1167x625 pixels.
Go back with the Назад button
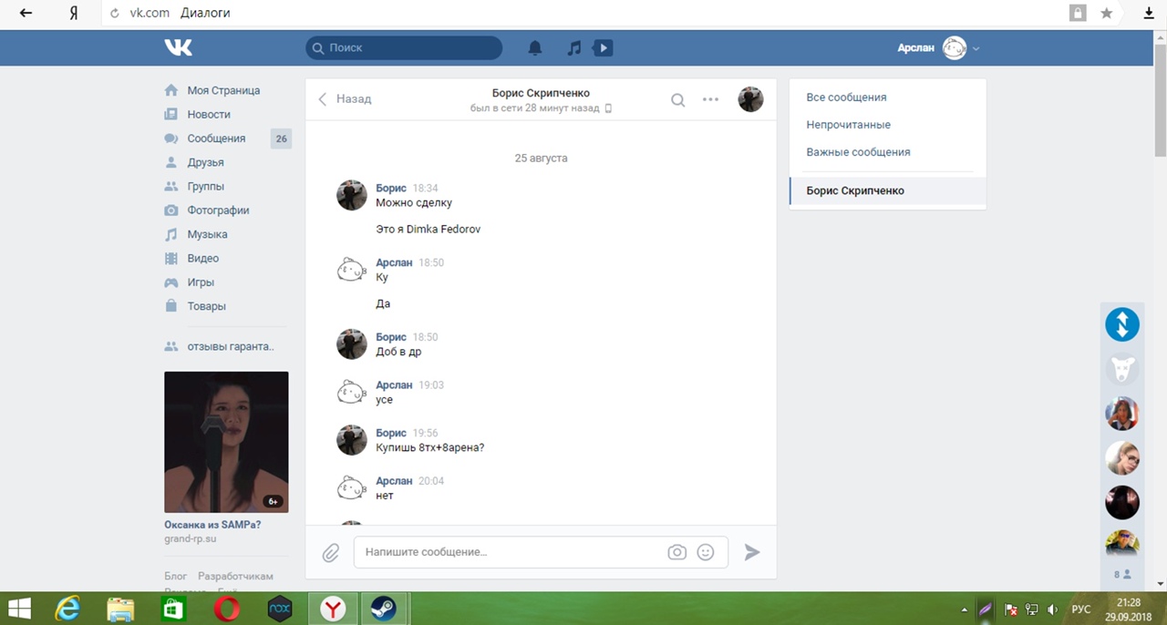pos(345,99)
